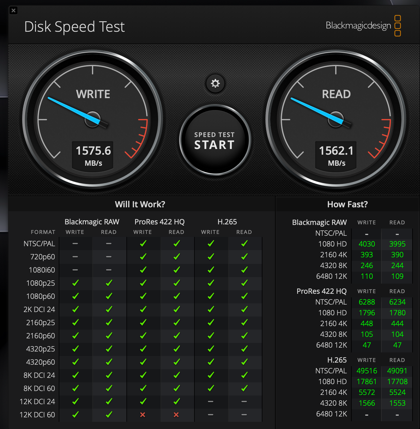This screenshot has width=420, height=429.
Task: Click H.265 4320 8K read value 1553
Action: [x=397, y=403]
